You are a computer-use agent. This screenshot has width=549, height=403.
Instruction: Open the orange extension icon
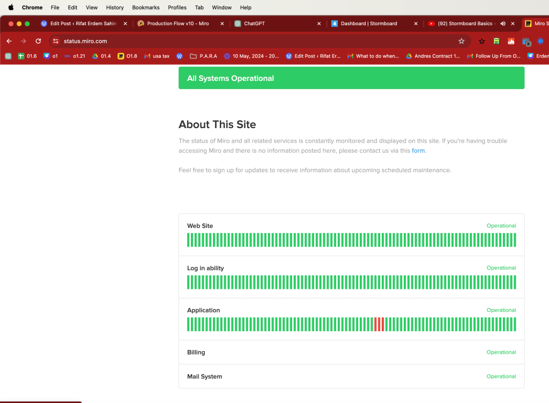[x=511, y=41]
